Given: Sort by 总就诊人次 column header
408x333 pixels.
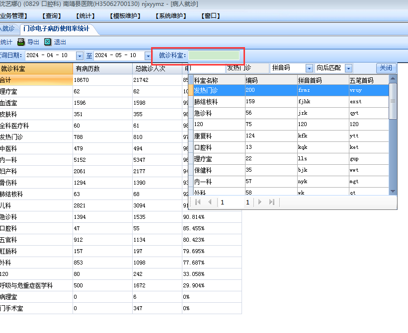Looking at the screenshot, I should point(157,68).
